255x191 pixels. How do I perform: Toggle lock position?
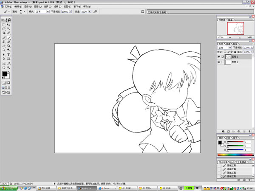pyautogui.click(x=232, y=52)
